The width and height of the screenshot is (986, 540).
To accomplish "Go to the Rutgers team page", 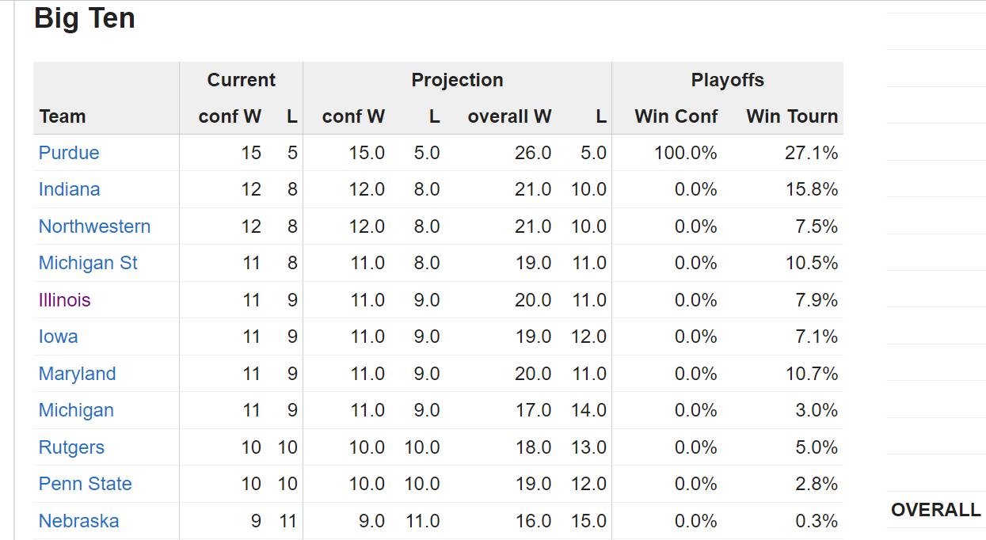I will coord(71,447).
